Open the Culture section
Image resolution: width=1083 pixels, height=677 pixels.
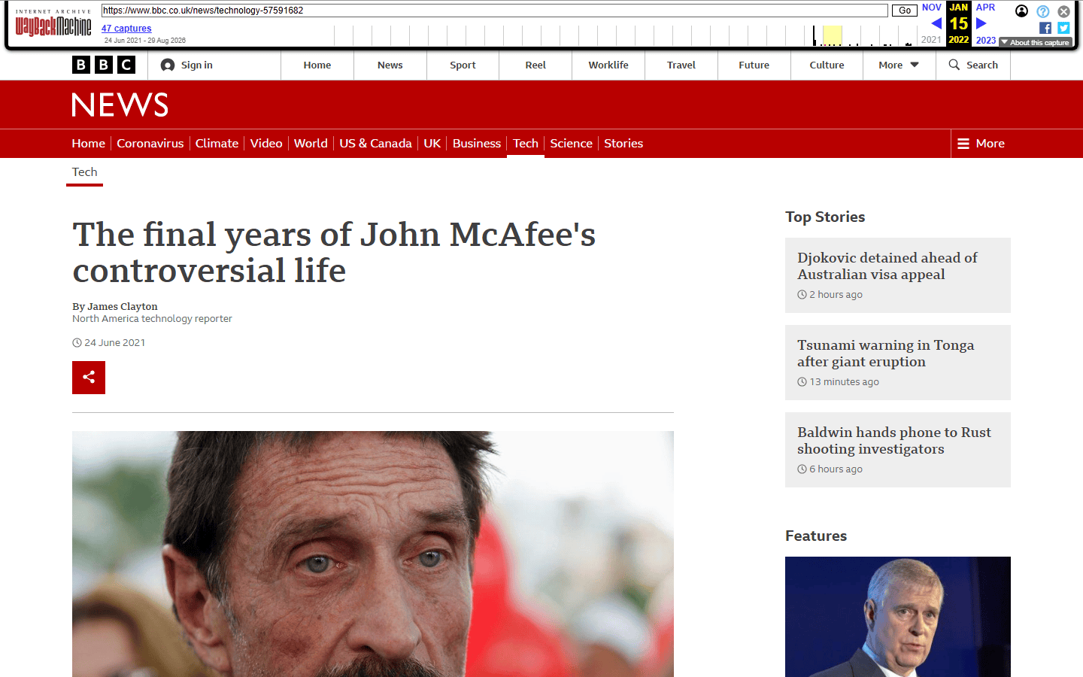coord(827,65)
